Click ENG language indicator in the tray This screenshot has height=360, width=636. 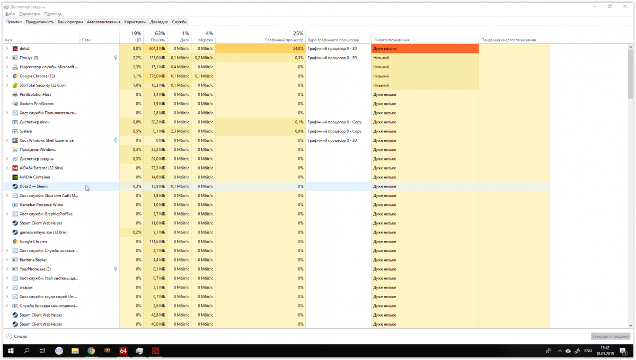[588, 350]
